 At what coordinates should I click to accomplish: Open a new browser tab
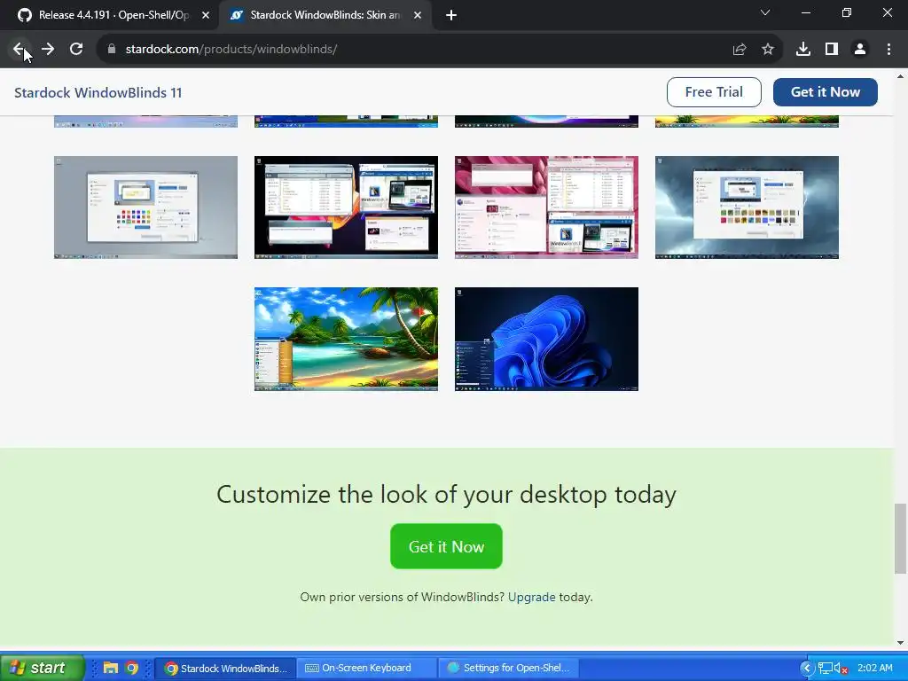pyautogui.click(x=451, y=16)
